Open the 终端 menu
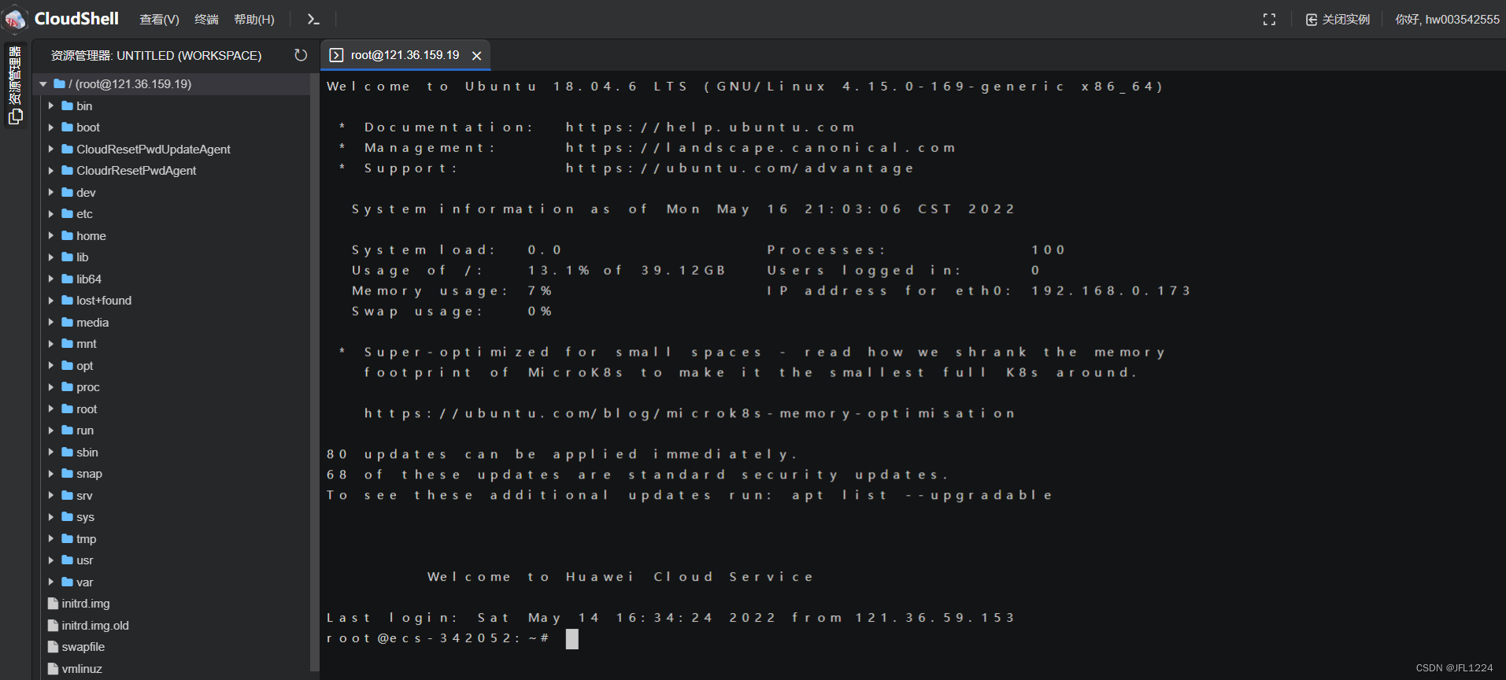The height and width of the screenshot is (680, 1506). [x=206, y=19]
